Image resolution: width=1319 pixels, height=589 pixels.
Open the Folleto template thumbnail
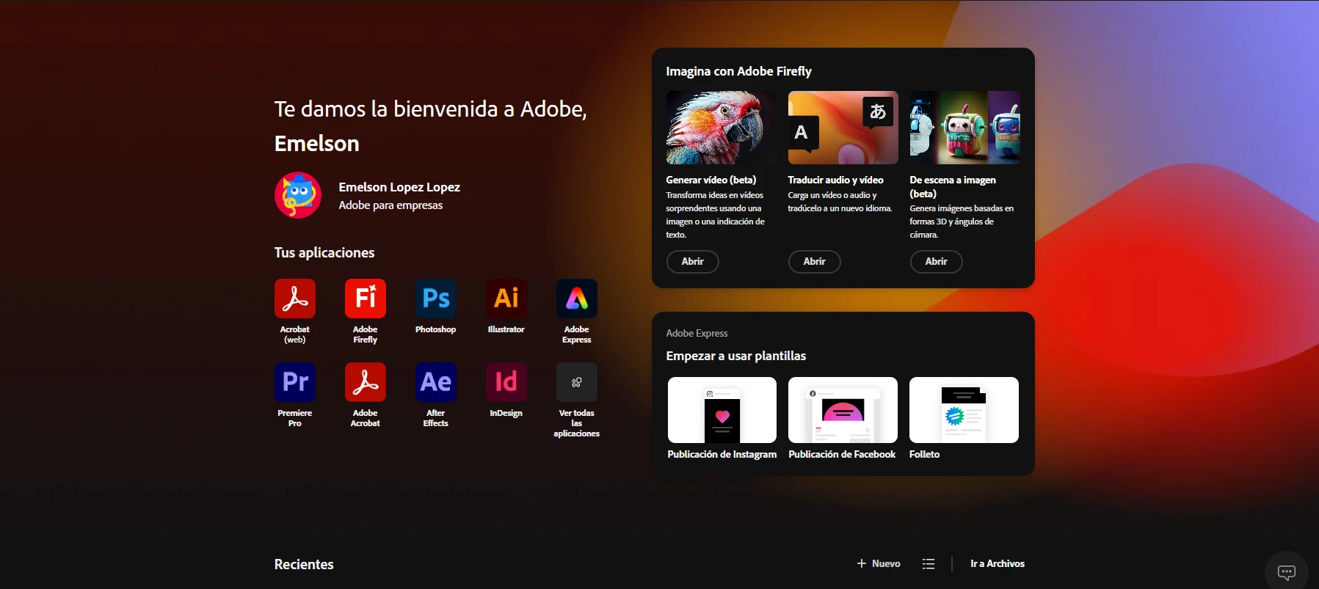pyautogui.click(x=964, y=410)
